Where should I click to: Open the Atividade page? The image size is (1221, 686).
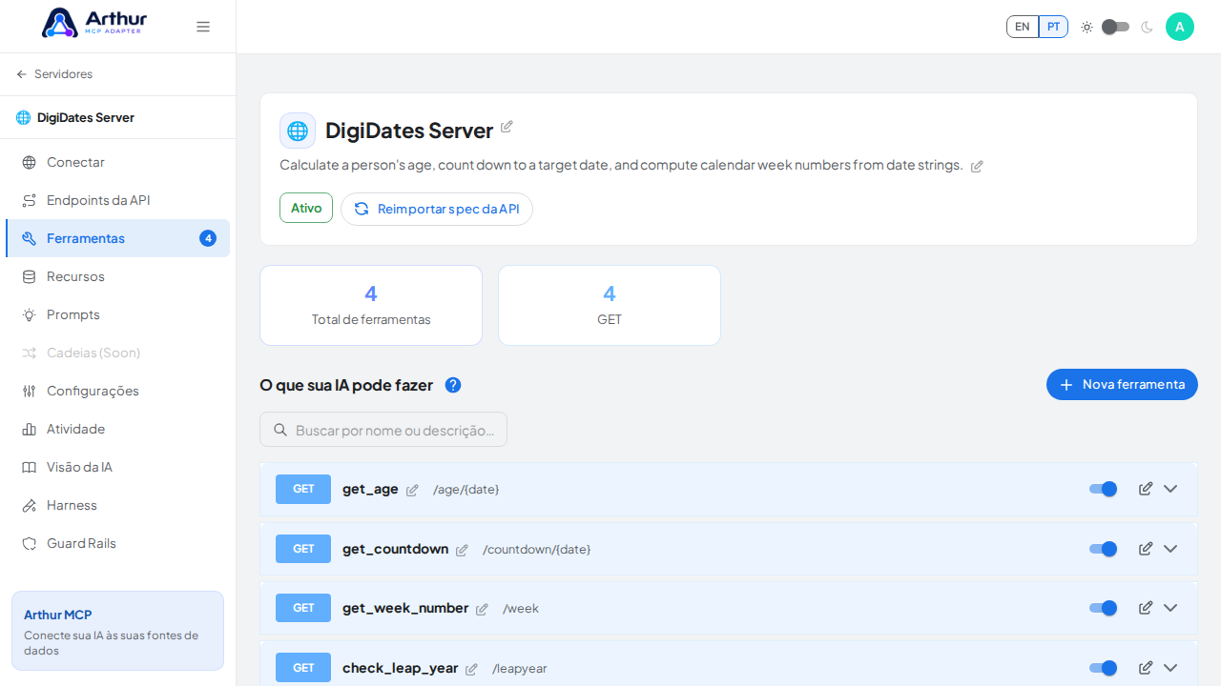click(117, 429)
